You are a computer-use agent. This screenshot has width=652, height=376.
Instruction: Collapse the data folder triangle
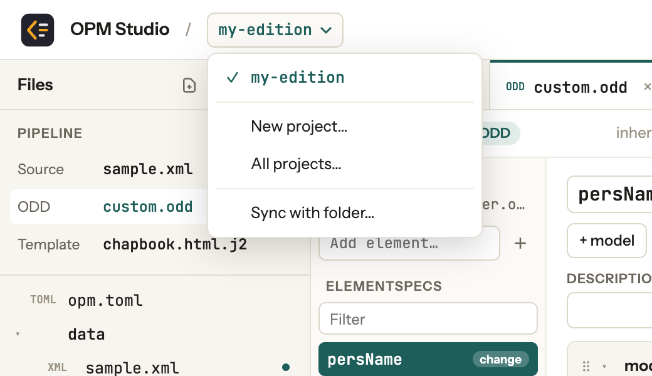coord(18,334)
